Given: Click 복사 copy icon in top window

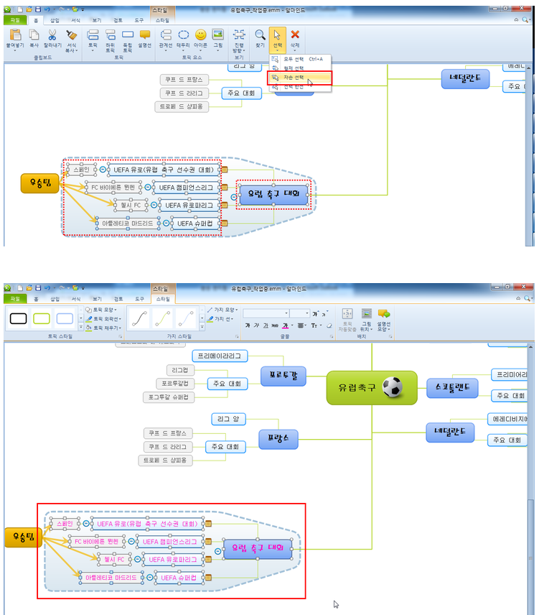Looking at the screenshot, I should click(x=34, y=35).
